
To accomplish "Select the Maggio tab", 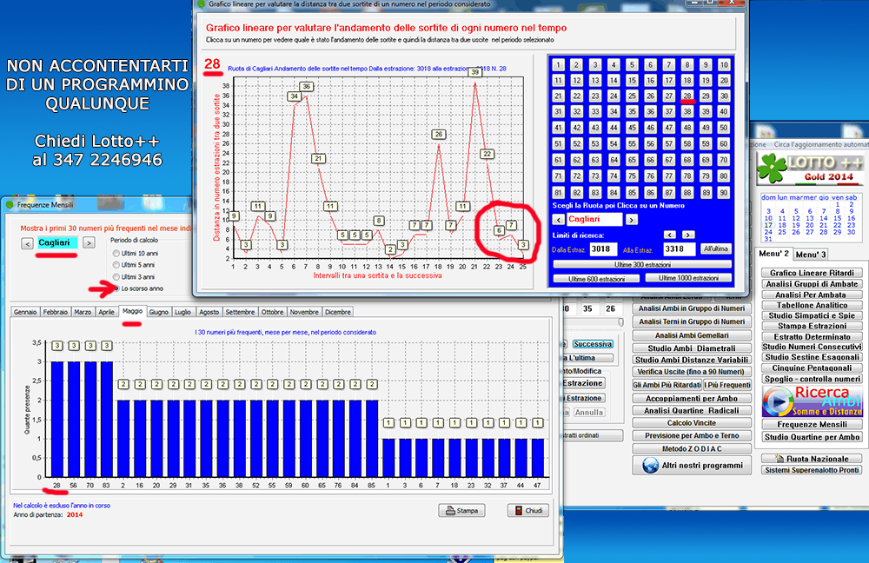I will pyautogui.click(x=132, y=311).
